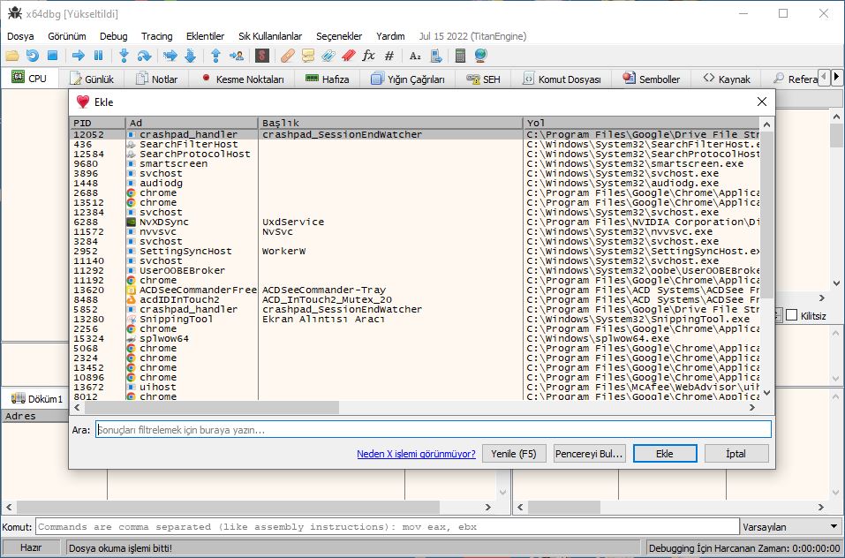Image resolution: width=845 pixels, height=558 pixels.
Task: Switch to the Günlük tab
Action: pos(92,79)
